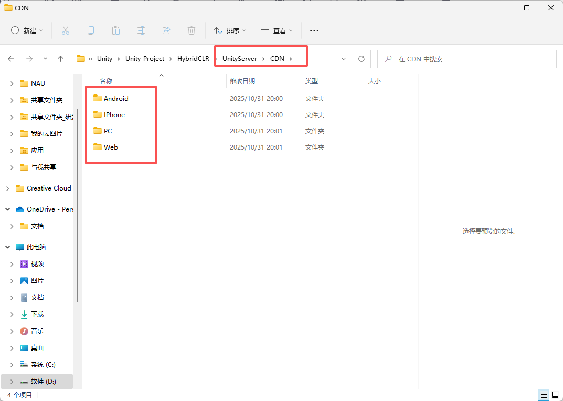Click the 此电脑 computer icon

[x=20, y=247]
